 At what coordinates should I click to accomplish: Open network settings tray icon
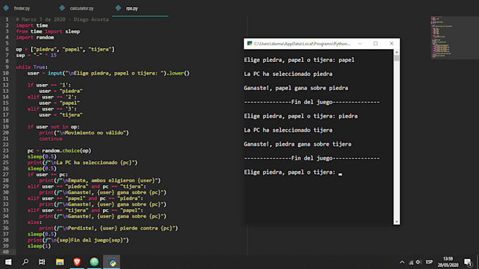pos(411,262)
